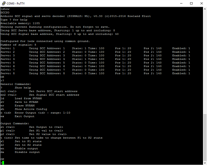Click the 'Servo: 6' row label
207x165 pixels.
pyautogui.click(x=8, y=66)
